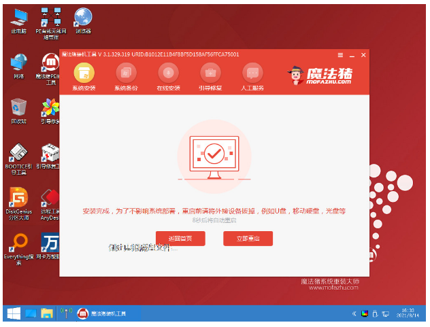Click the 8秒后将自动重启 countdown text
Screen dimensions: 430x327
pyautogui.click(x=214, y=220)
